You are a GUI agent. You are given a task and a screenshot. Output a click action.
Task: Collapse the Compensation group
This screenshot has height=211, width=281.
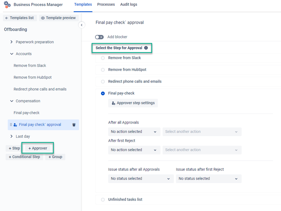point(12,101)
